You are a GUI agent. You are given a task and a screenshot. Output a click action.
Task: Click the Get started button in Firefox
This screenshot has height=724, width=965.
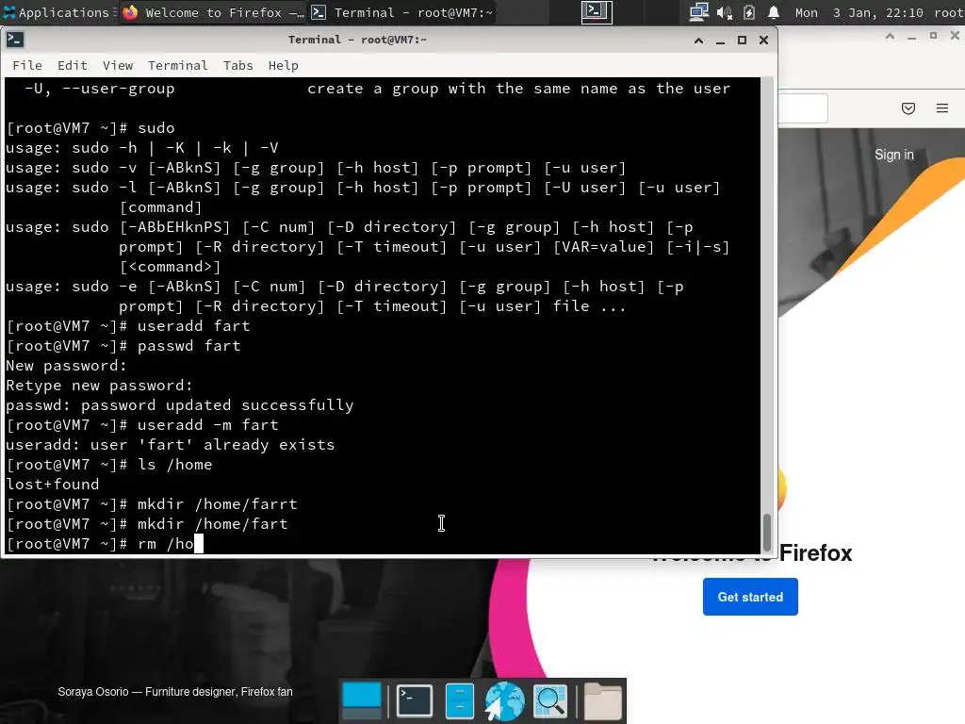click(750, 597)
